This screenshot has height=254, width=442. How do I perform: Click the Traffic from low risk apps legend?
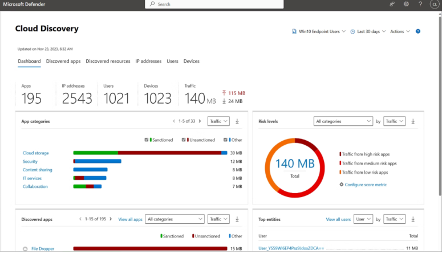(364, 172)
